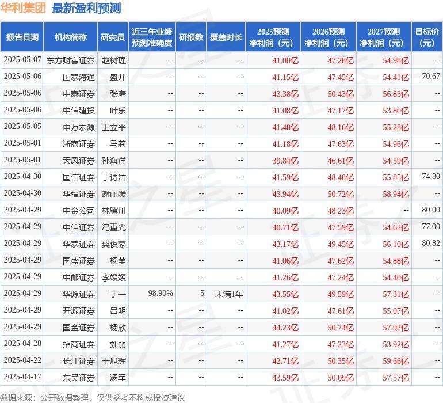The width and height of the screenshot is (443, 403).
Task: Click report date 2025-05-07
Action: coord(22,59)
